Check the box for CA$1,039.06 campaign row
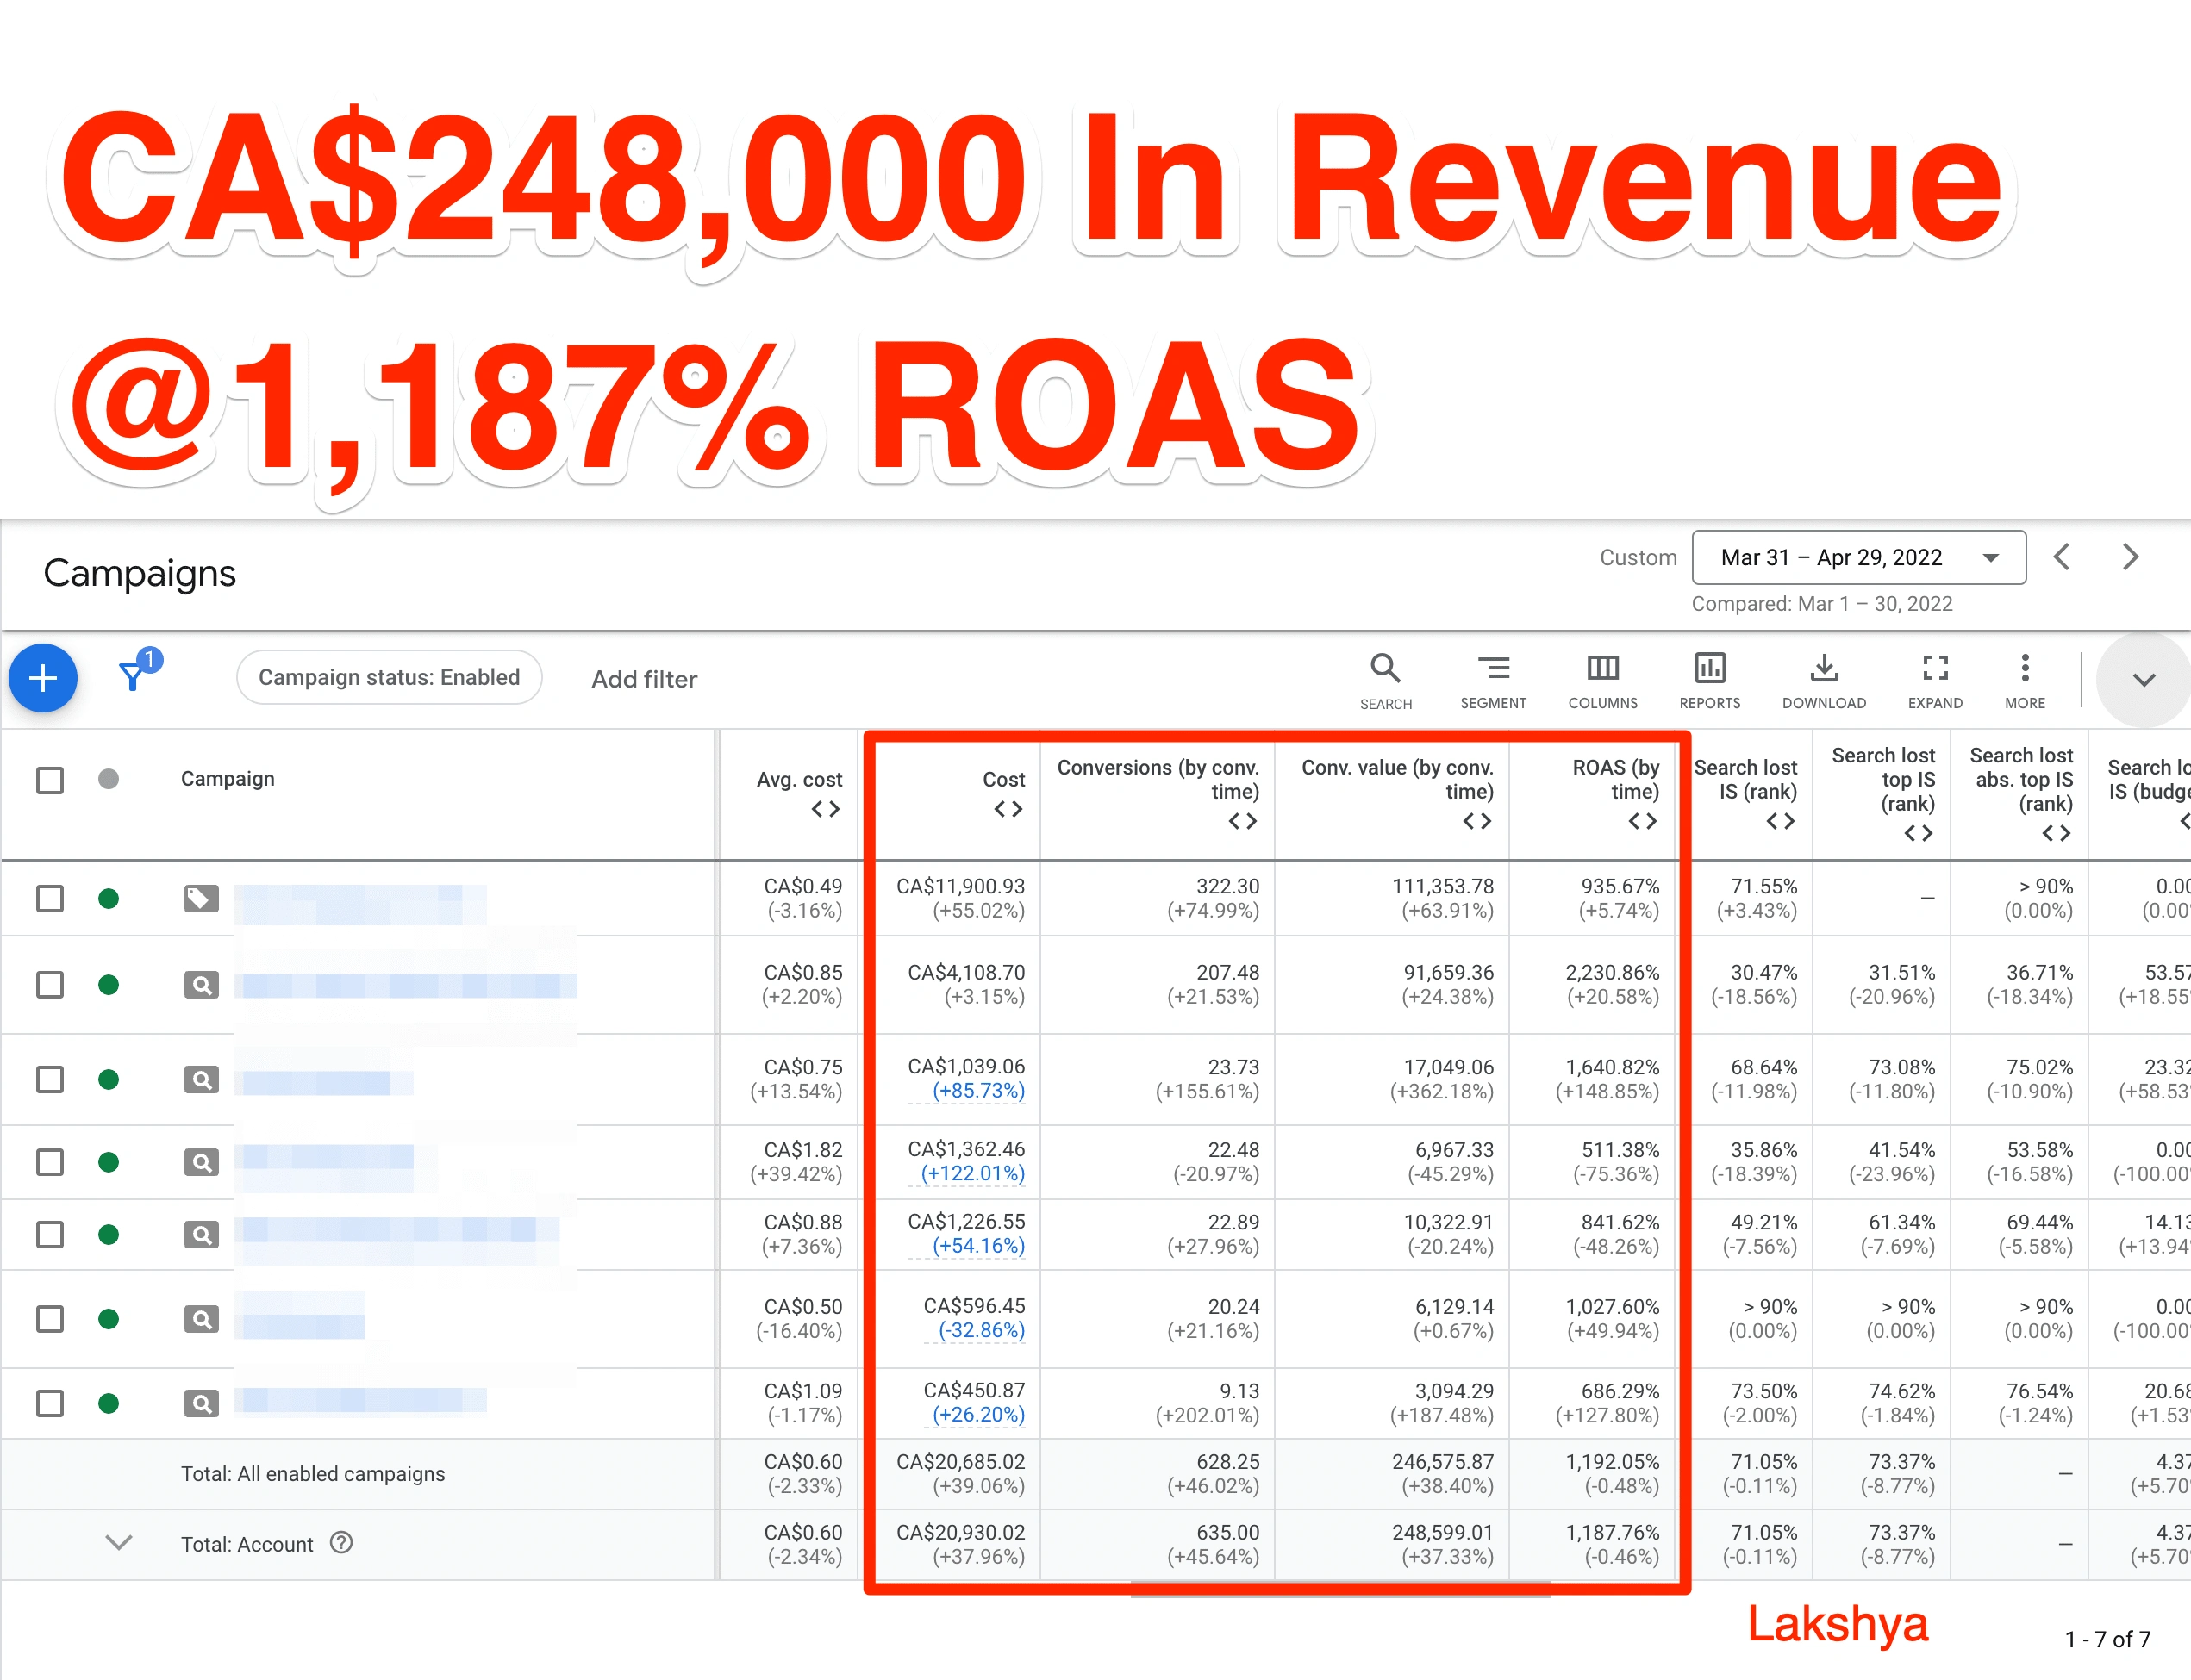The width and height of the screenshot is (2191, 1680). pyautogui.click(x=50, y=1079)
